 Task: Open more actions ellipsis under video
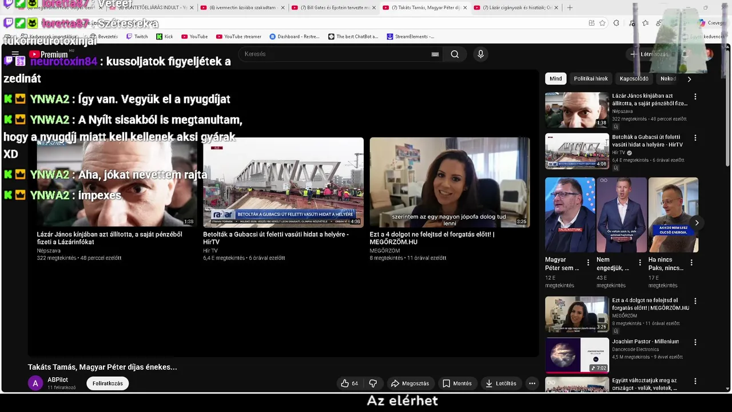pos(532,383)
